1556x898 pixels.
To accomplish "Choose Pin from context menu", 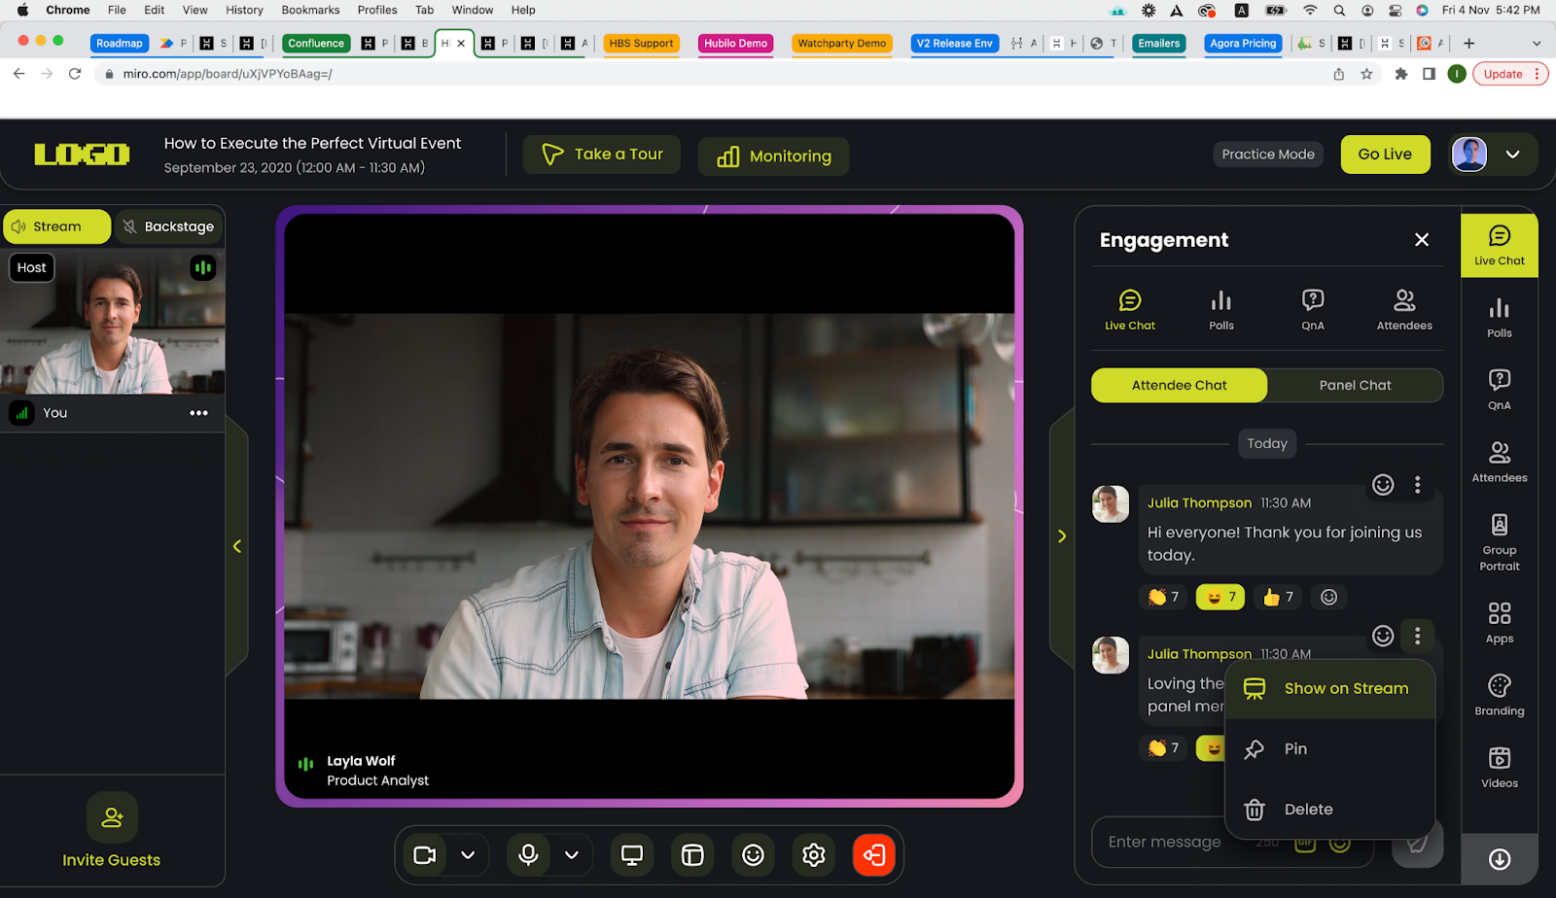I will [1329, 749].
